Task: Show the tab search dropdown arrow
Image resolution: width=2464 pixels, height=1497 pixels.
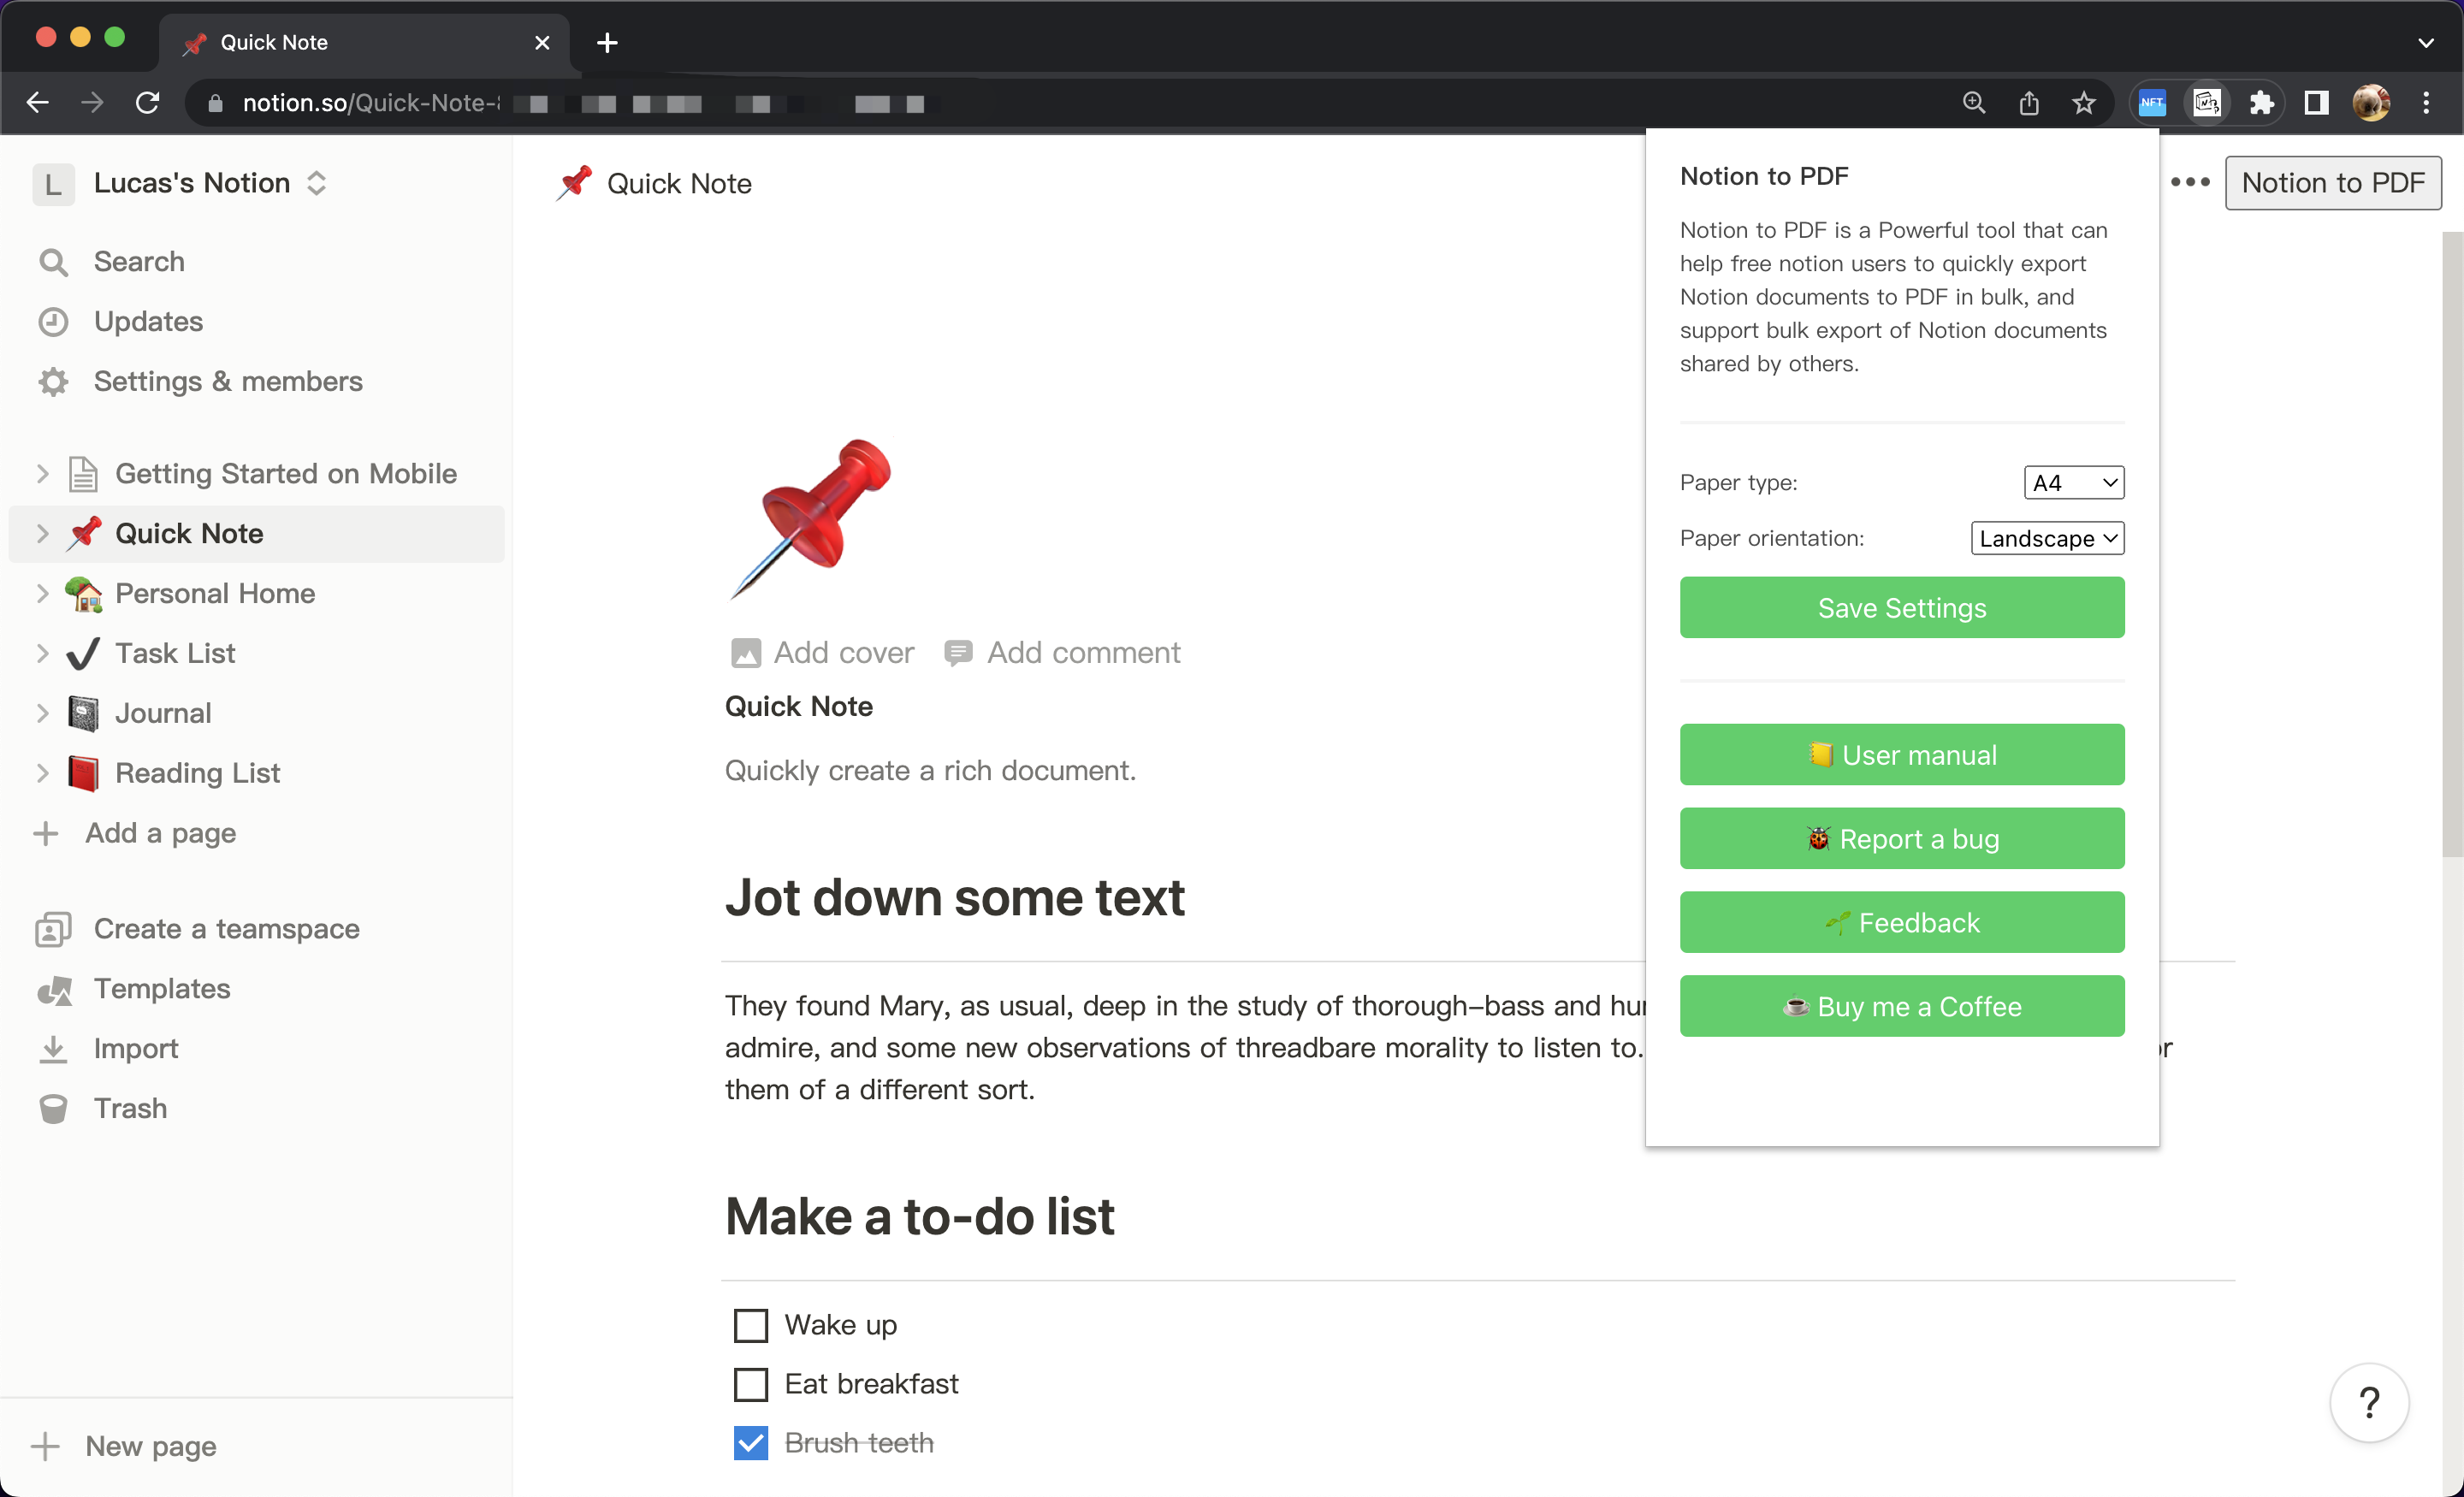Action: tap(2426, 43)
